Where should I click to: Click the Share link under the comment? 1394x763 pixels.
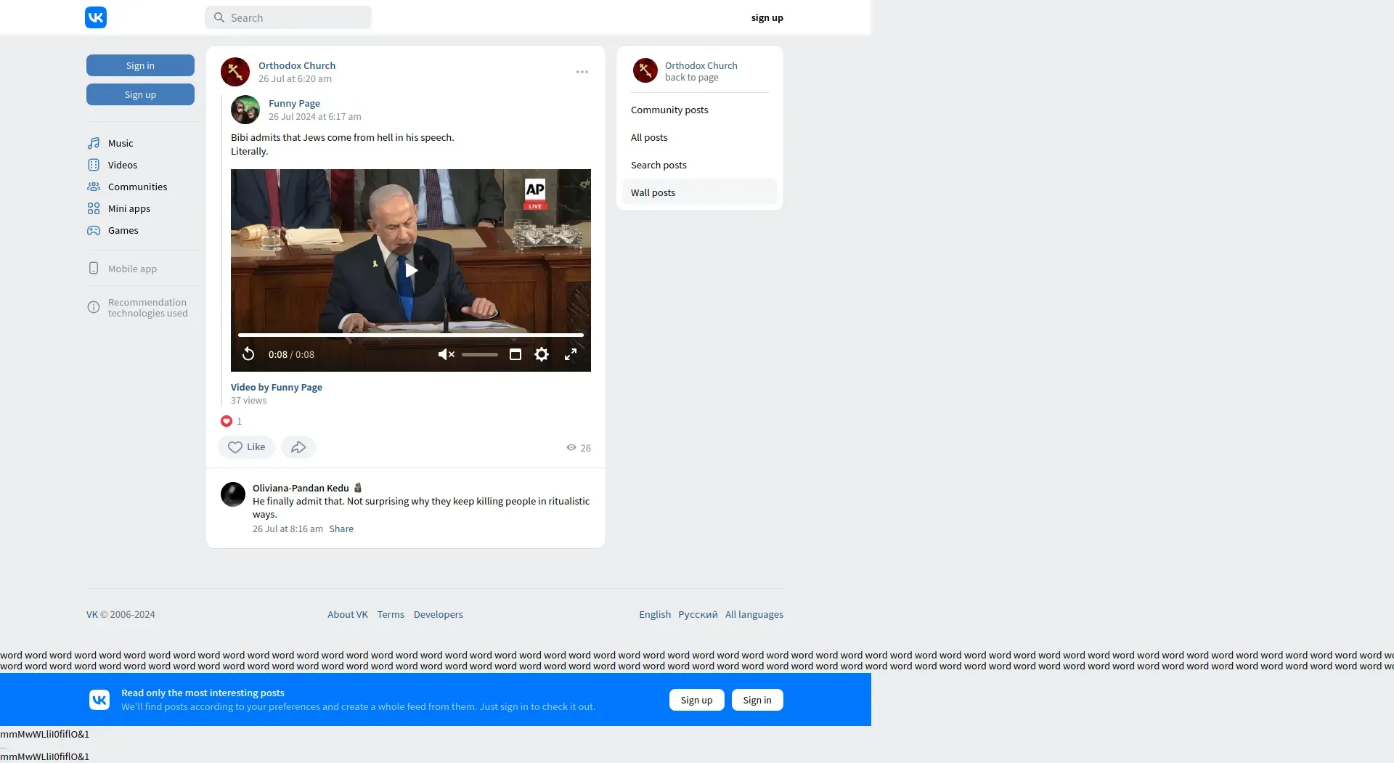(x=341, y=529)
